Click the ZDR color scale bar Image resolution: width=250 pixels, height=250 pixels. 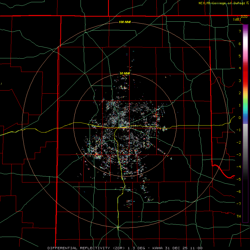[x=245, y=123]
